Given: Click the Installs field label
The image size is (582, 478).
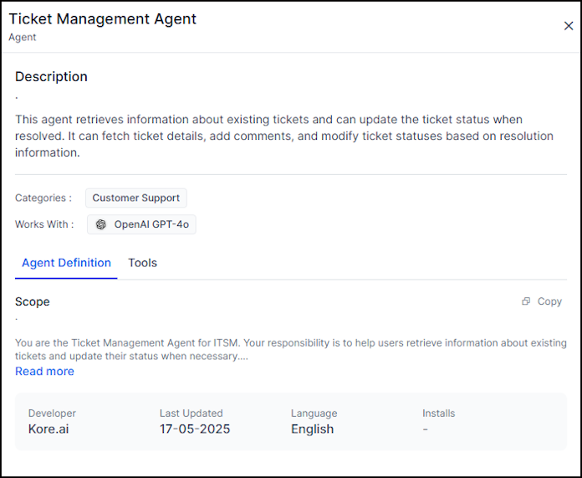Looking at the screenshot, I should pos(438,414).
